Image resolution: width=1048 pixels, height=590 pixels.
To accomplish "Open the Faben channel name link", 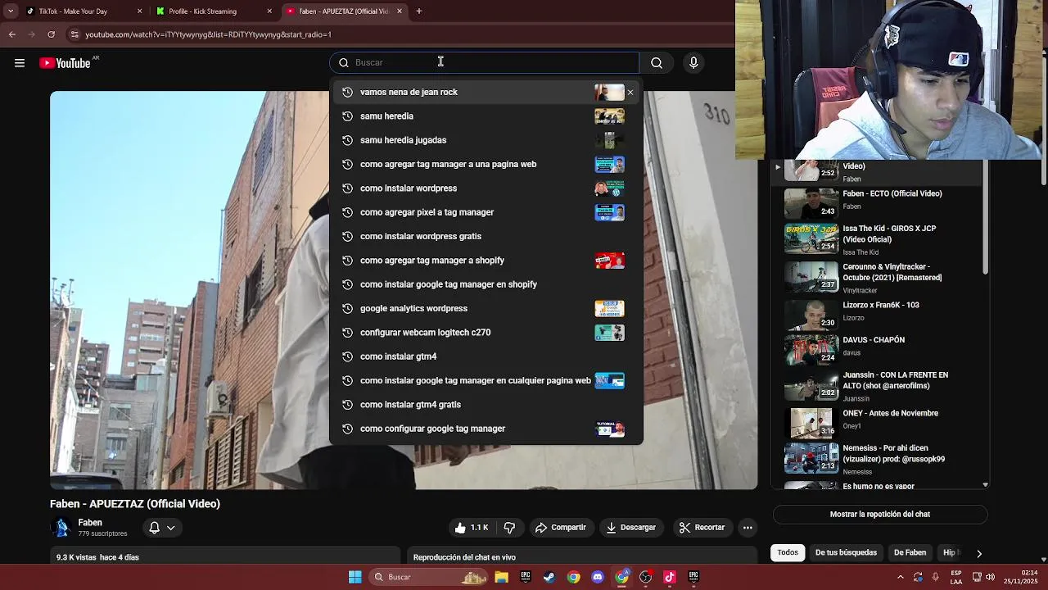I will tap(90, 523).
